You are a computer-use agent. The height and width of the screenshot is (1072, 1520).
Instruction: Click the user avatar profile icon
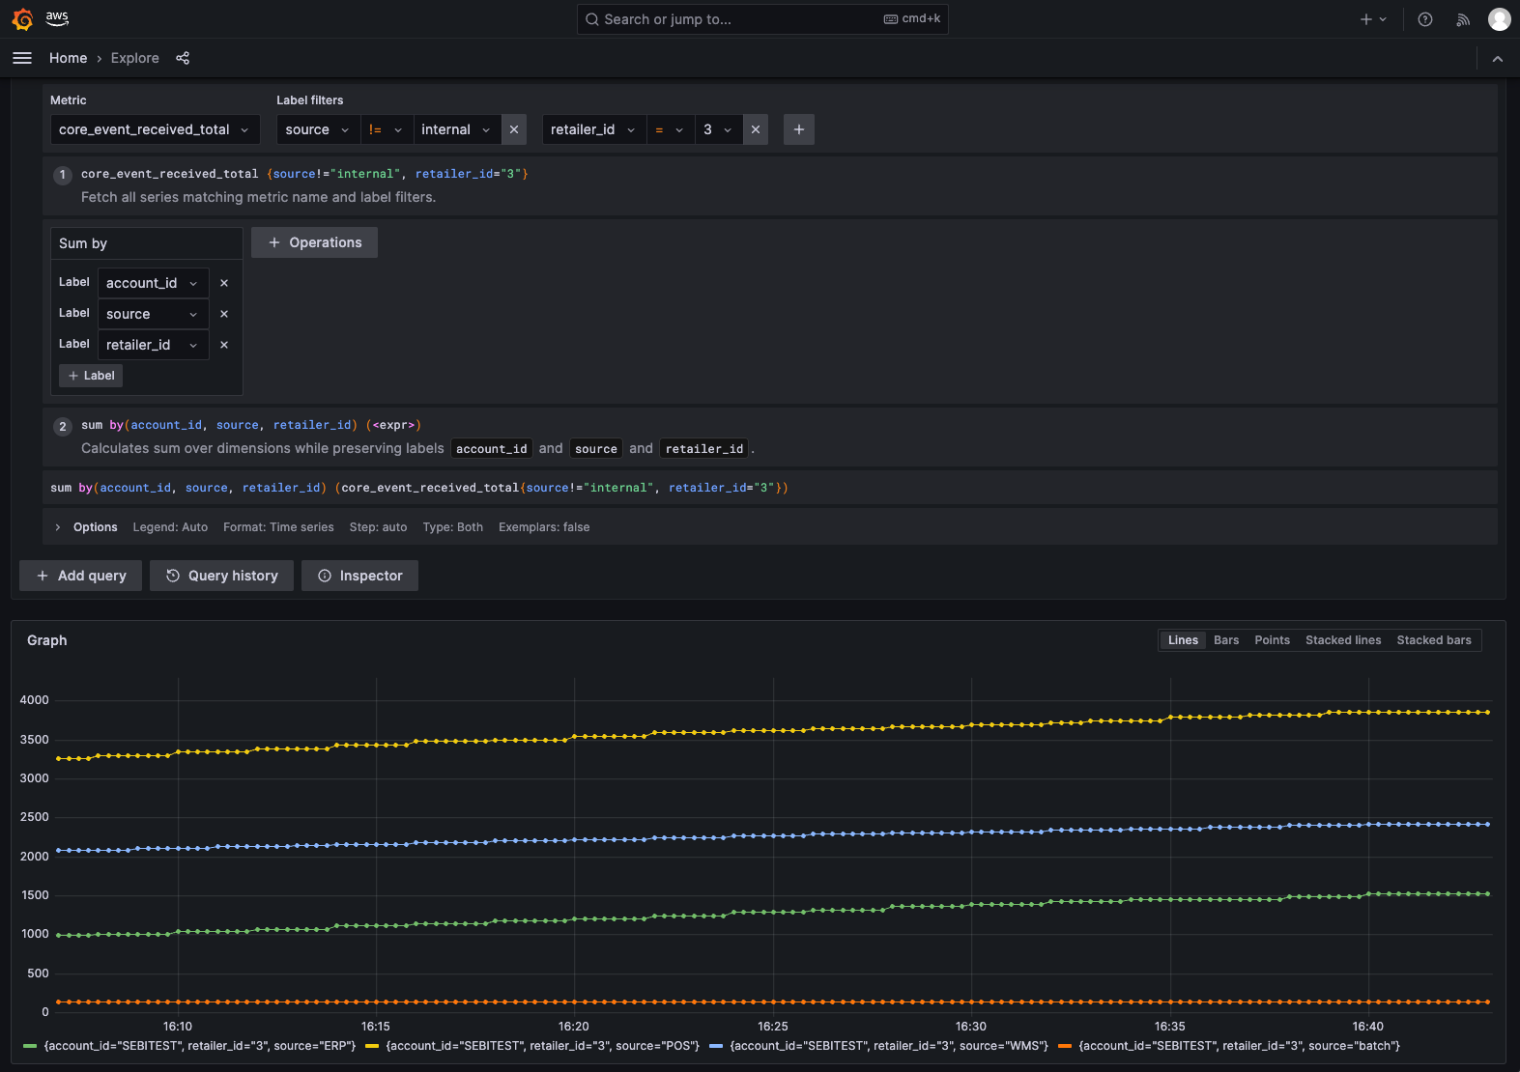[x=1499, y=19]
